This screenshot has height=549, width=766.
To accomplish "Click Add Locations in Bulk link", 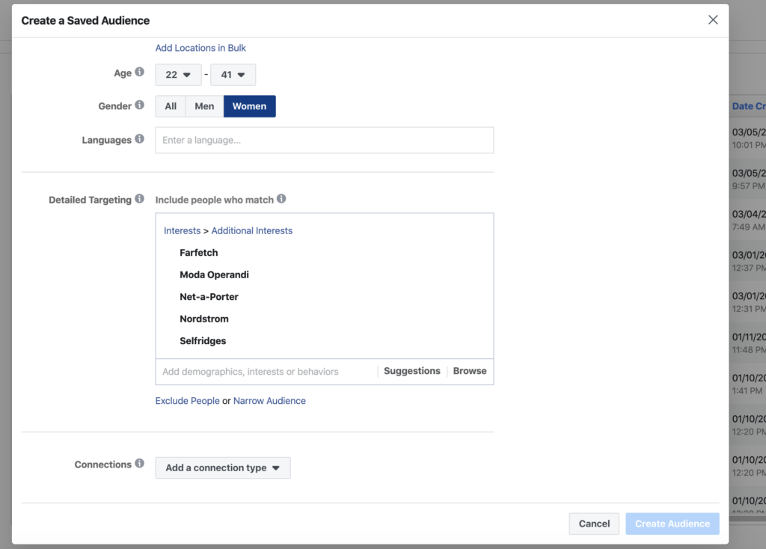I will coord(200,48).
